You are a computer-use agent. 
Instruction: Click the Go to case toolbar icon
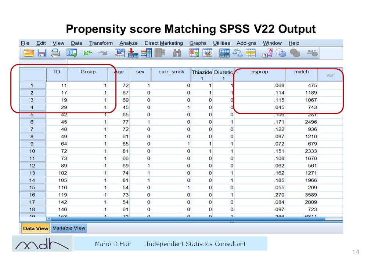(120, 53)
